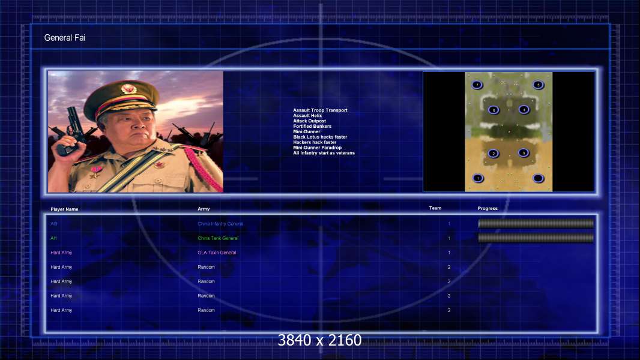
Task: Click the Player Name column header
Action: coord(64,209)
